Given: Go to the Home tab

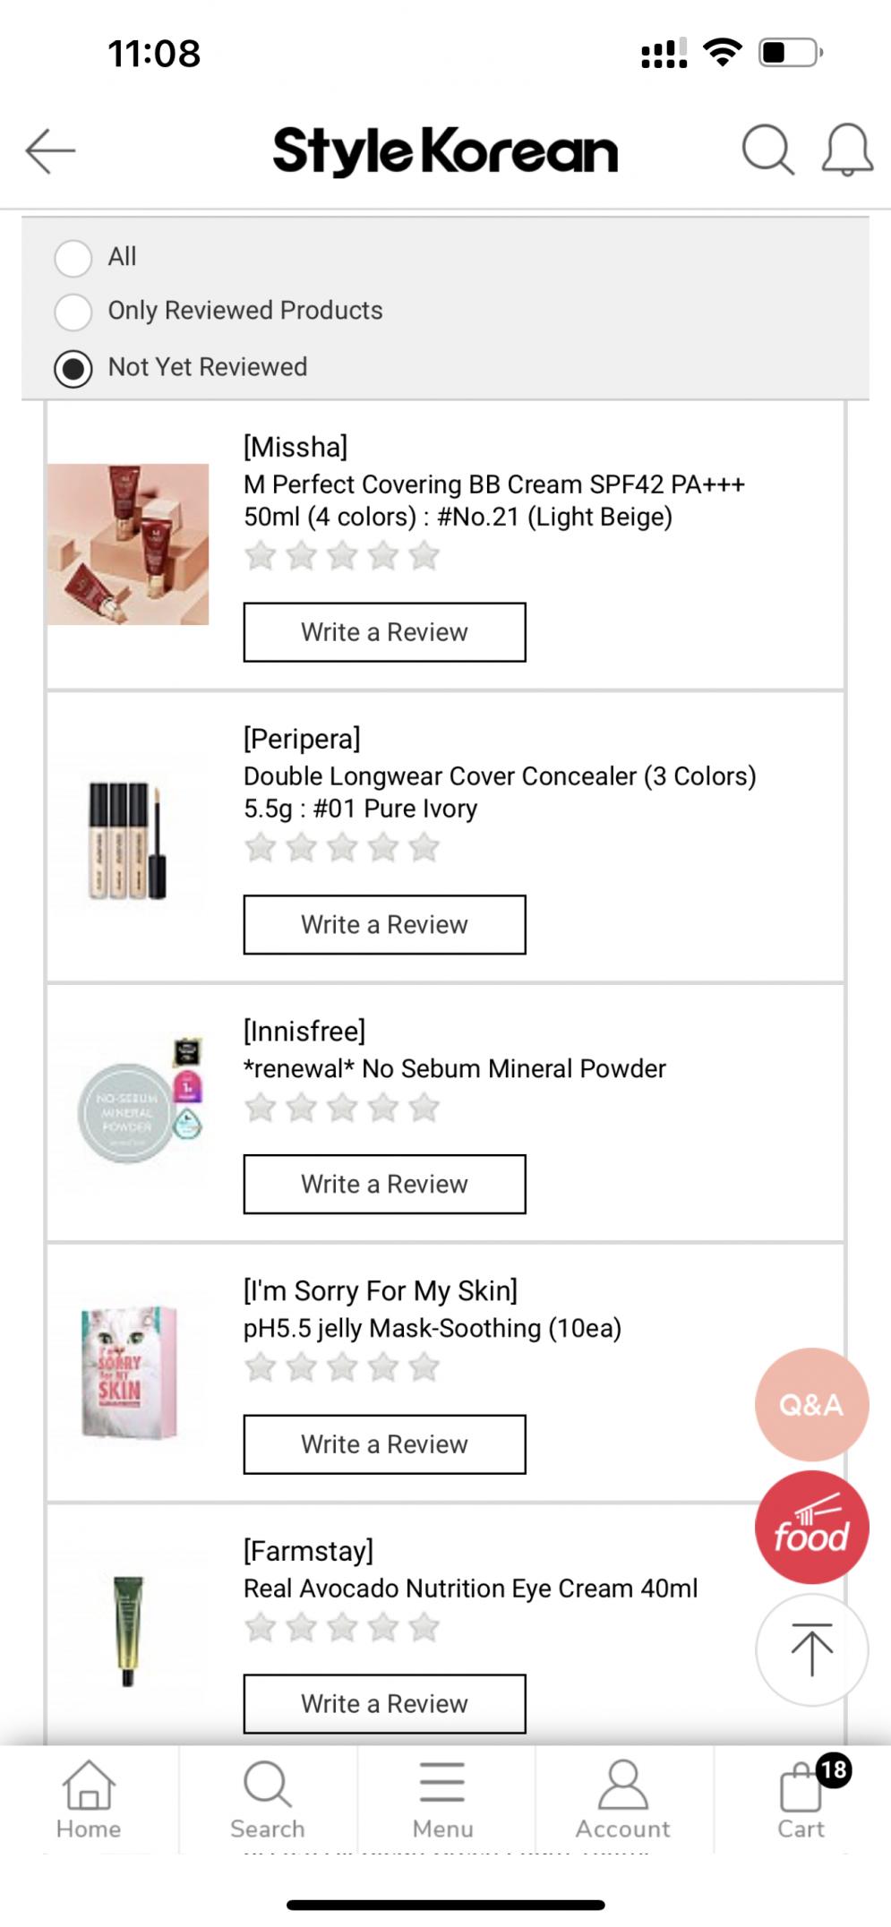Looking at the screenshot, I should pyautogui.click(x=89, y=1800).
